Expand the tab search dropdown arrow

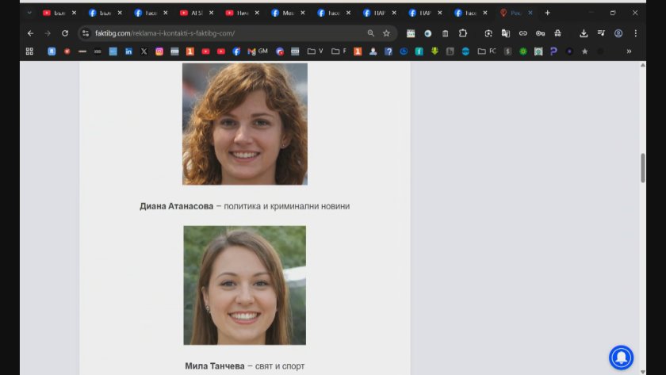point(29,13)
